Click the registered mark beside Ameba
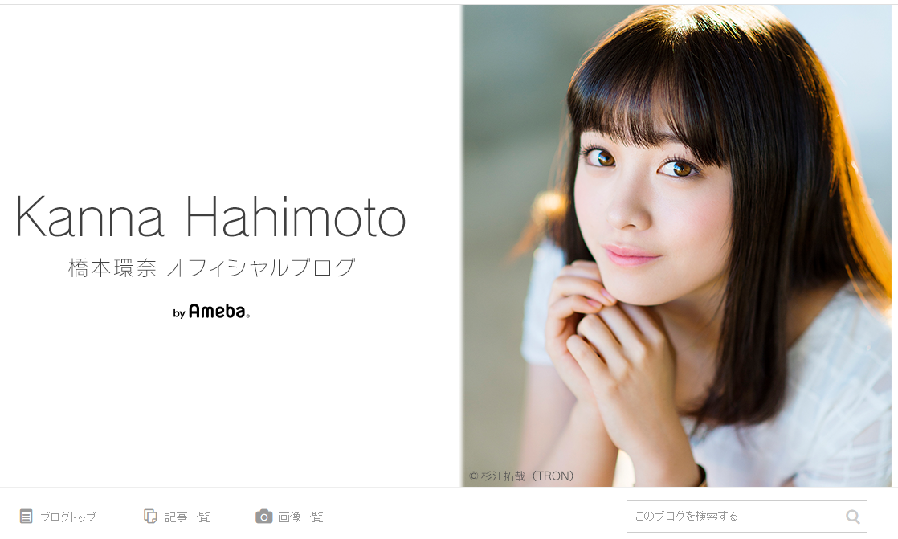 click(x=248, y=316)
